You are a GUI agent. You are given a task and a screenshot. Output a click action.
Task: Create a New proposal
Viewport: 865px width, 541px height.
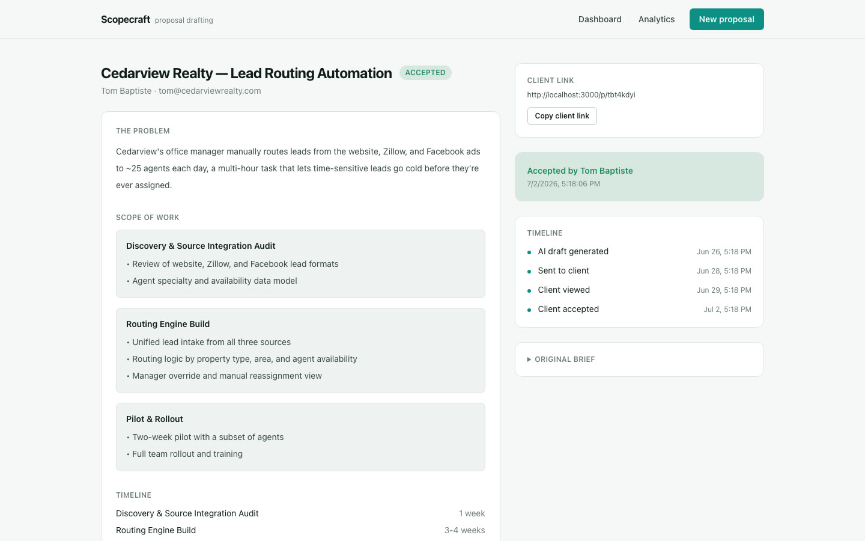click(726, 19)
